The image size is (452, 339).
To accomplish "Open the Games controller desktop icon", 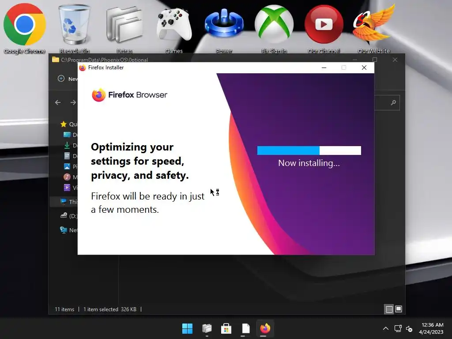I will [x=174, y=28].
